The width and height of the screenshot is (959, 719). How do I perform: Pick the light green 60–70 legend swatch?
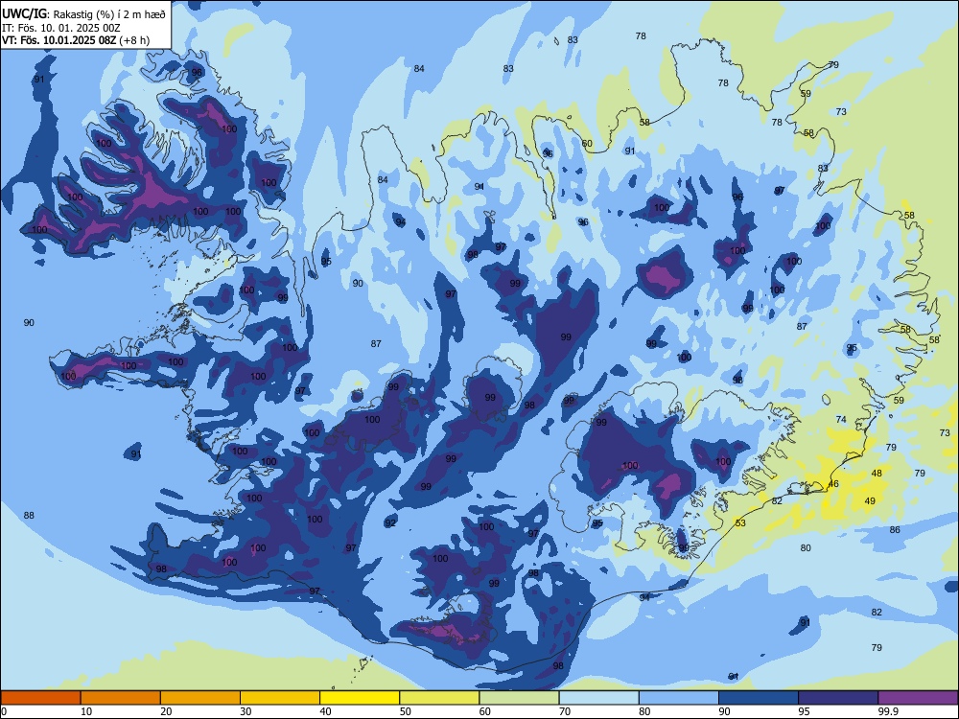[519, 698]
